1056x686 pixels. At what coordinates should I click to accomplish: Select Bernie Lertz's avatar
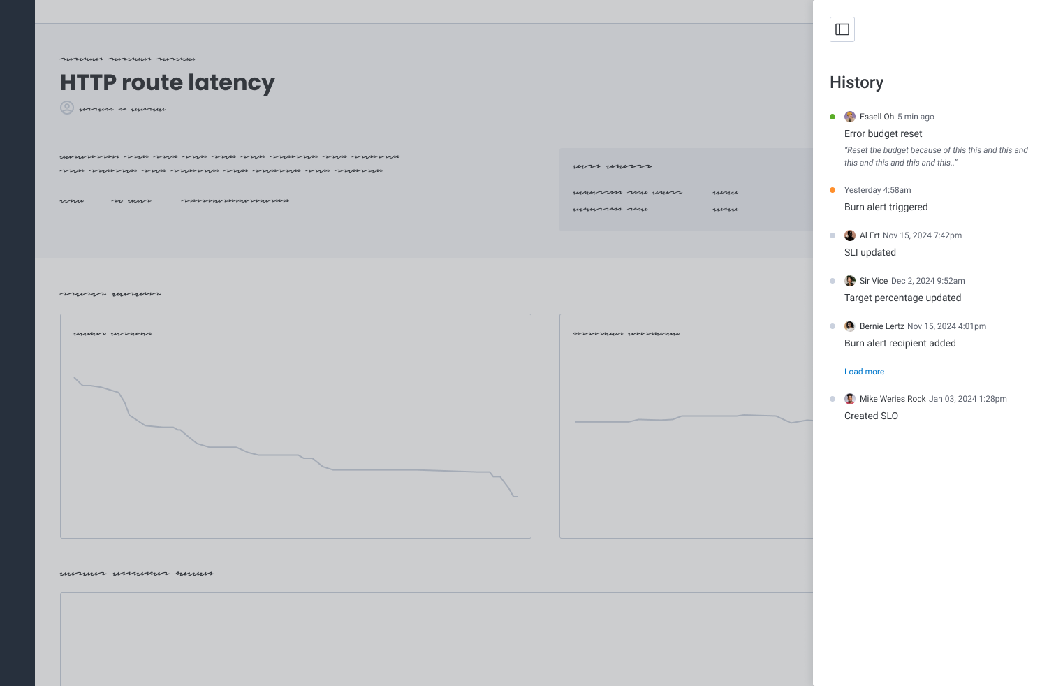coord(849,326)
